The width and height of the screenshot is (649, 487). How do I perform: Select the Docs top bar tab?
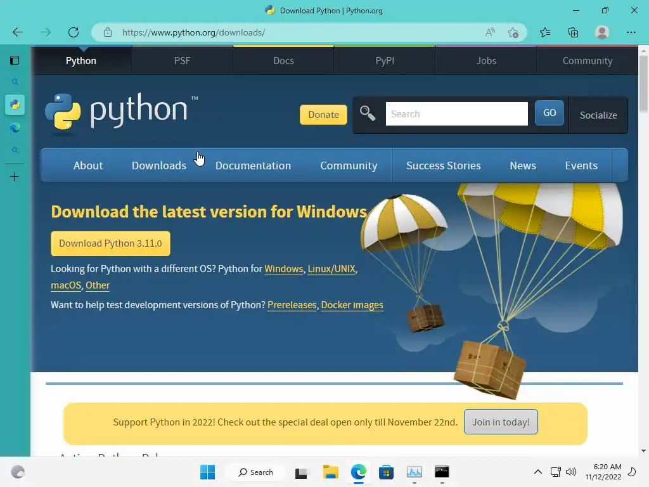pyautogui.click(x=283, y=60)
